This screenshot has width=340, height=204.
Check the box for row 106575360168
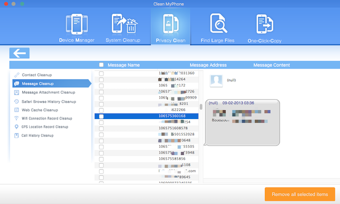coord(101,116)
